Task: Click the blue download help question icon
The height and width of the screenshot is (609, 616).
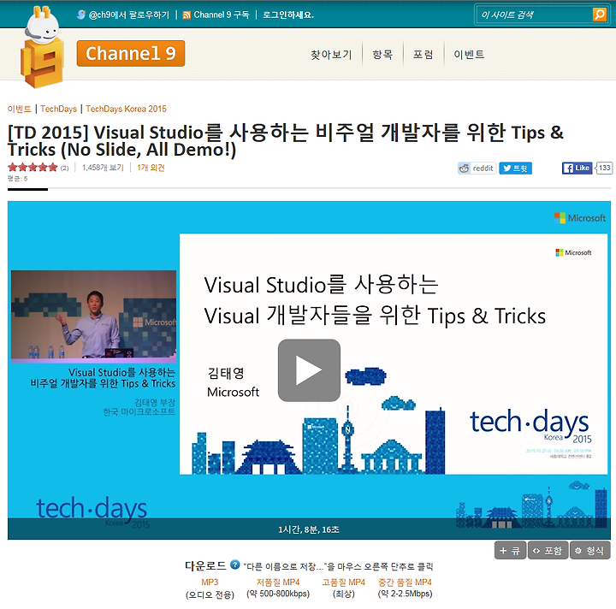Action: [235, 565]
